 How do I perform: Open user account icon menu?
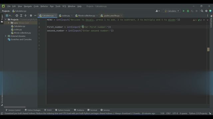tap(157, 11)
